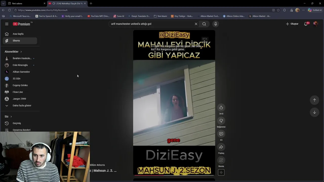Viewport: 324px width, 182px height.
Task: Open a new browser tab
Action: point(91,3)
